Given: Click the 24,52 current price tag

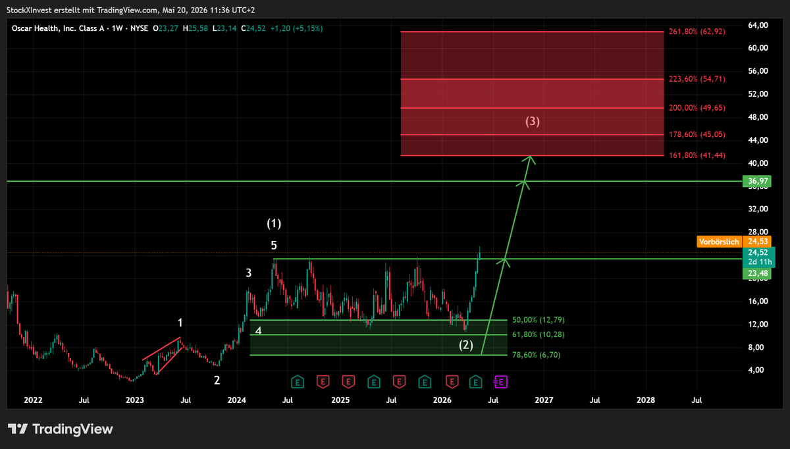Looking at the screenshot, I should point(757,252).
